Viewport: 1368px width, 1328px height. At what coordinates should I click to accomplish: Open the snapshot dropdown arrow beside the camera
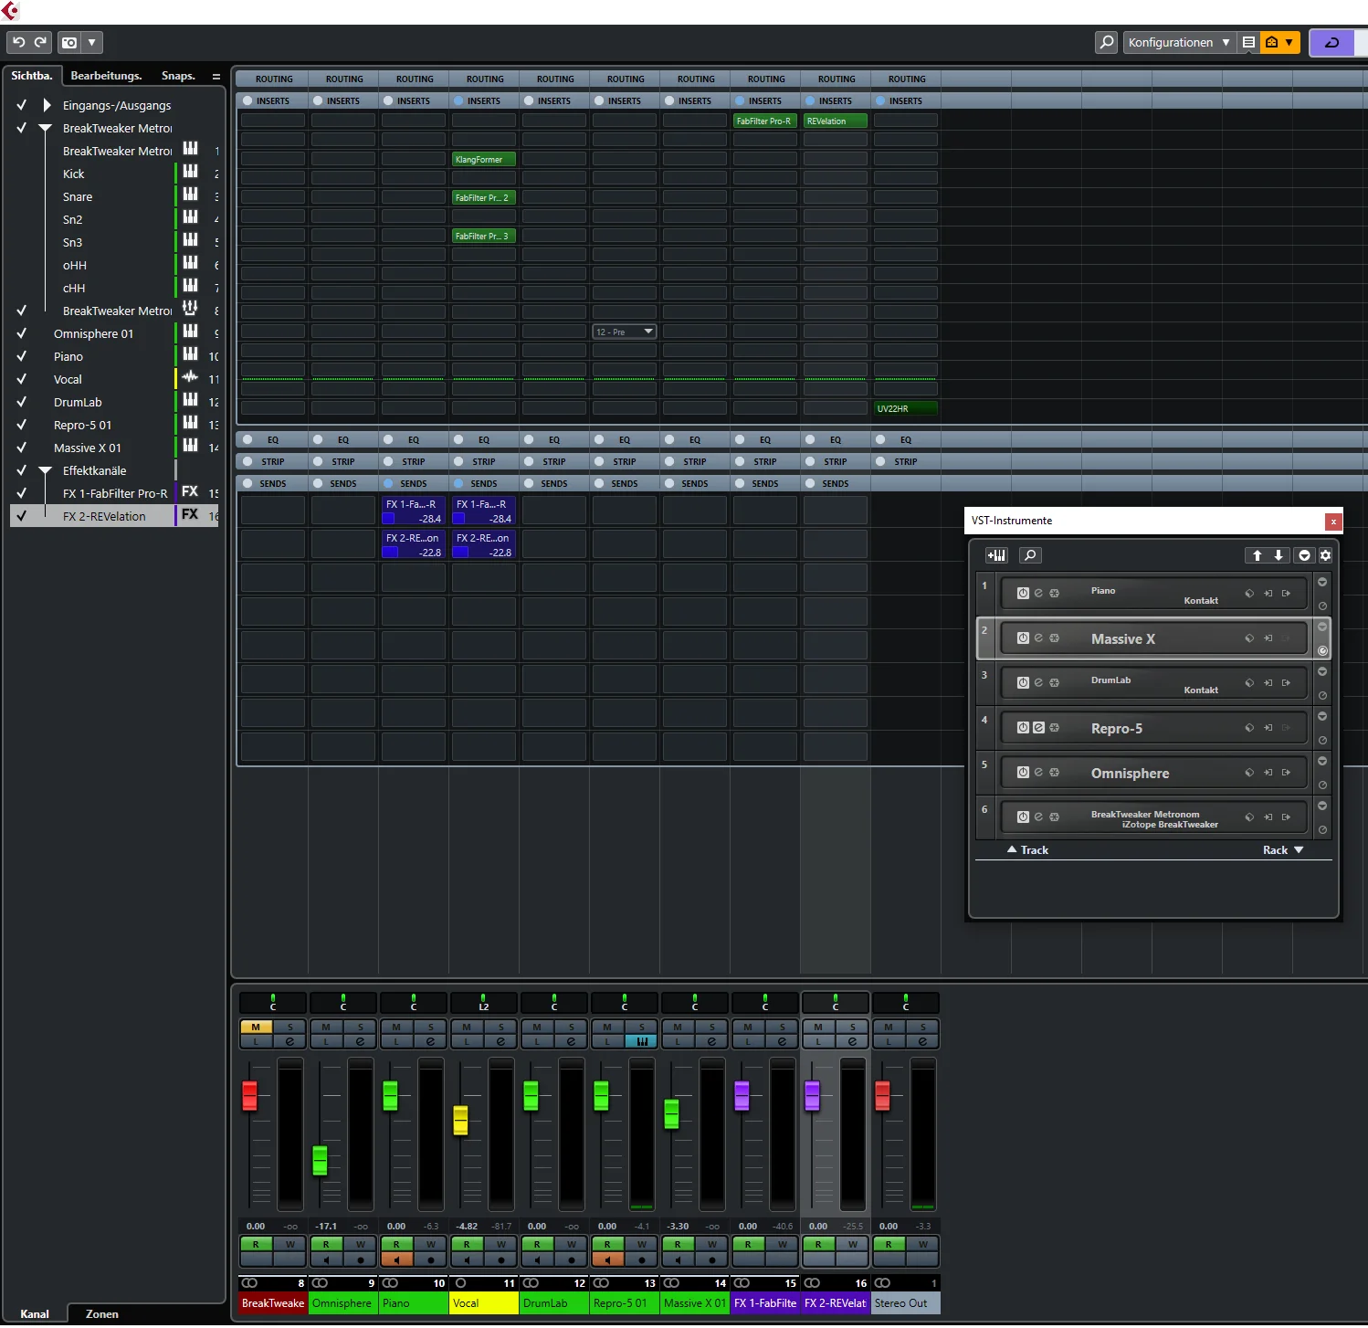click(x=92, y=42)
